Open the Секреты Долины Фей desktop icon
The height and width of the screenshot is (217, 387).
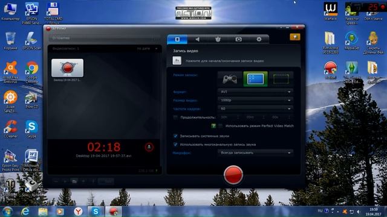pyautogui.click(x=373, y=43)
